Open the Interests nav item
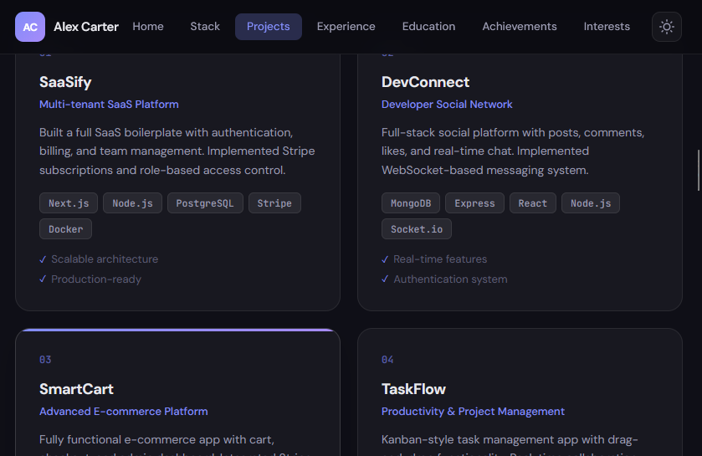Screen dimensions: 702x456 (607, 27)
